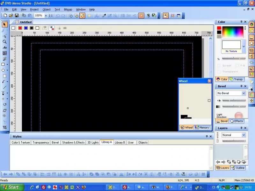Click the back arrow in bottom toolbar

(x=5, y=174)
